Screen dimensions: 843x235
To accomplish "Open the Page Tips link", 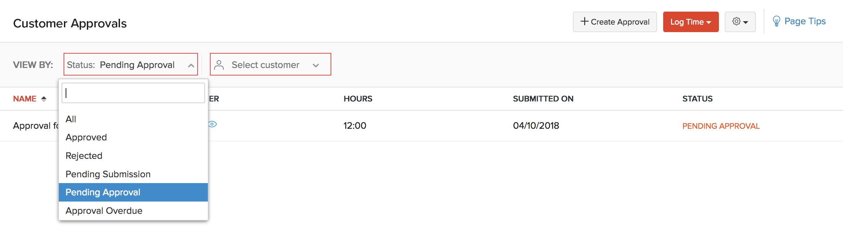I will [x=805, y=22].
